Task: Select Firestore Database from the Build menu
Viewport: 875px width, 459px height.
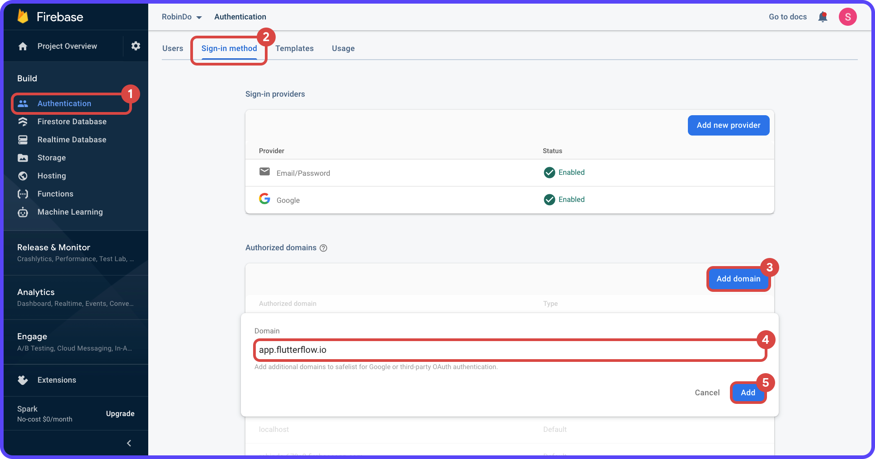Action: [x=72, y=121]
